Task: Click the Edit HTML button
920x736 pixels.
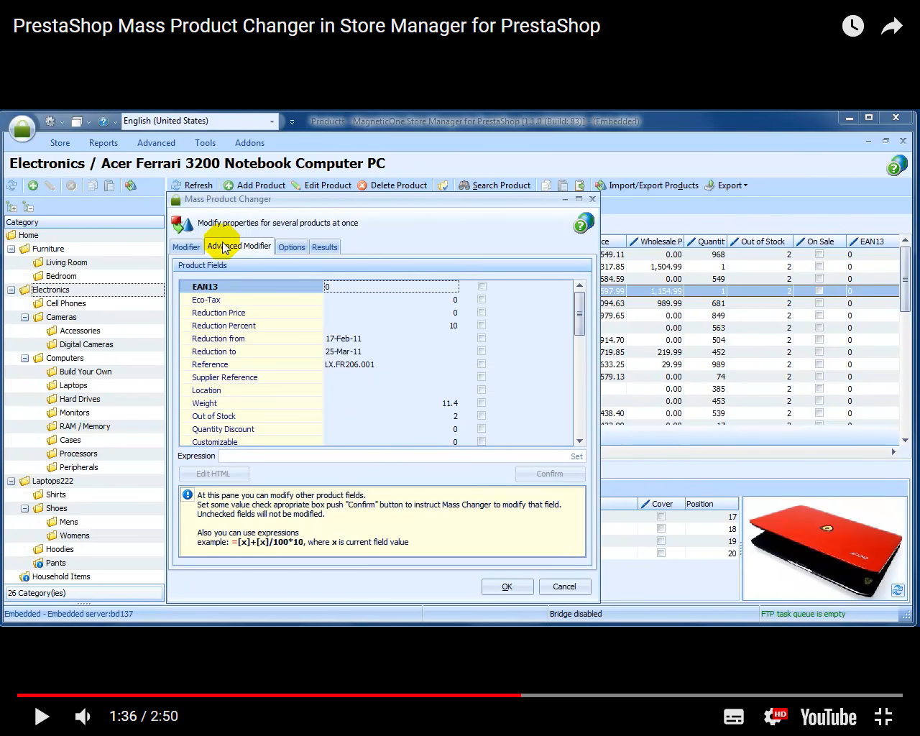Action: (213, 474)
